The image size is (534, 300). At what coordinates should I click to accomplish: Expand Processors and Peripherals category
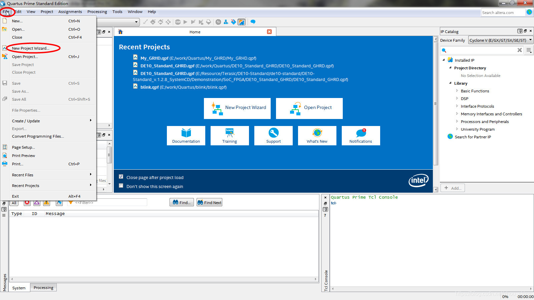pyautogui.click(x=457, y=121)
